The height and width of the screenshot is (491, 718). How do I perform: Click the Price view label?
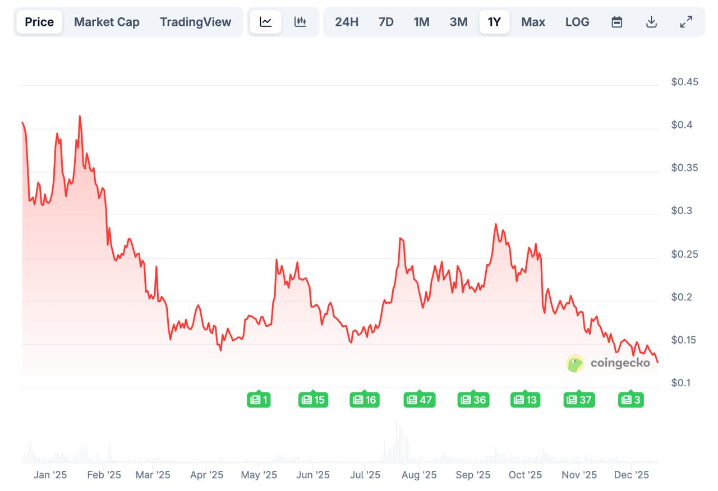tap(39, 22)
